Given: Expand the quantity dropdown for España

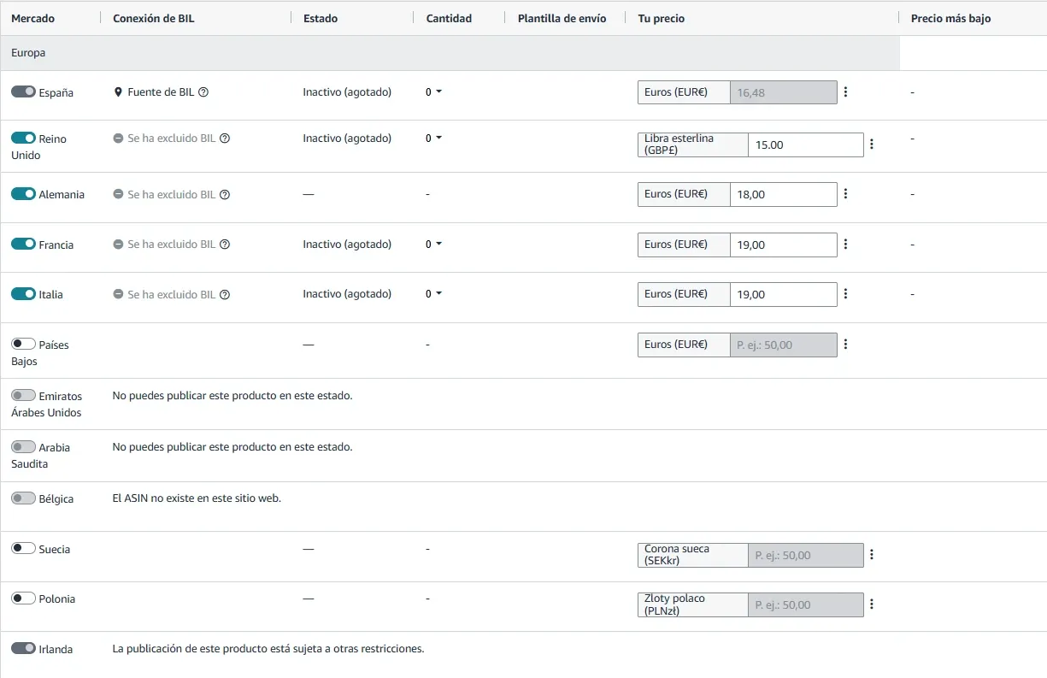Looking at the screenshot, I should [x=434, y=92].
